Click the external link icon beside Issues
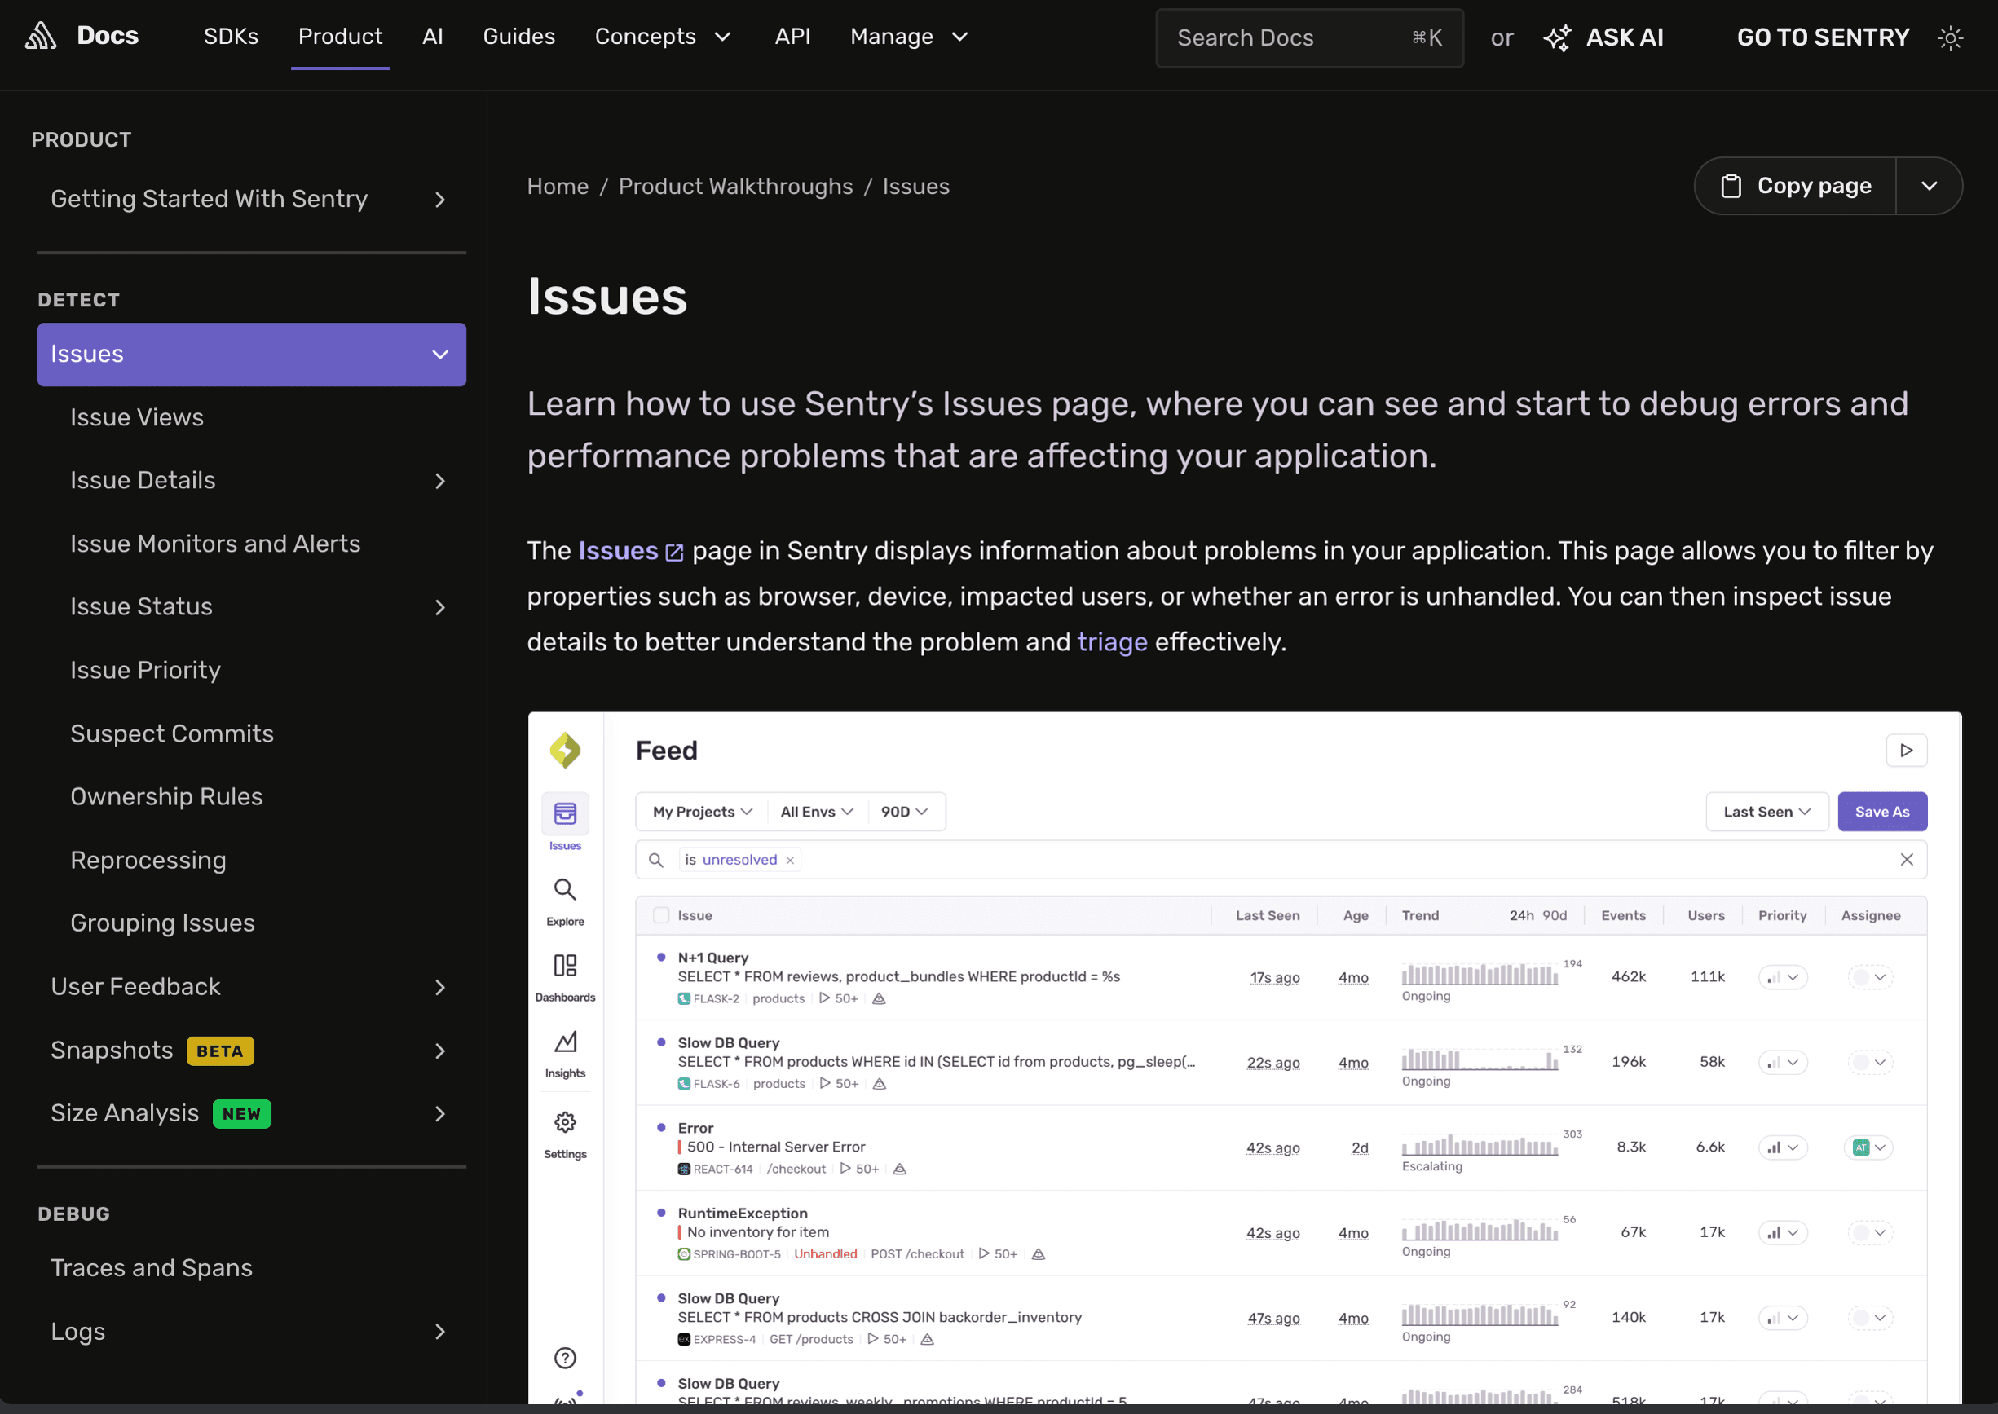1998x1414 pixels. 674,552
